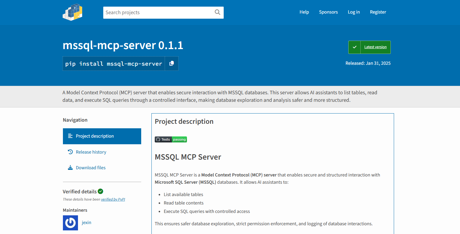Click Execute SQL queries with controlled access

(x=207, y=211)
